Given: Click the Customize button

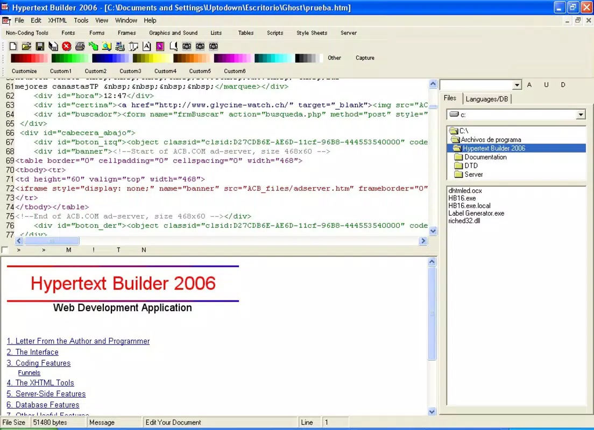Looking at the screenshot, I should tap(24, 71).
